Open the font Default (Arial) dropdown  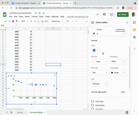[57, 21]
